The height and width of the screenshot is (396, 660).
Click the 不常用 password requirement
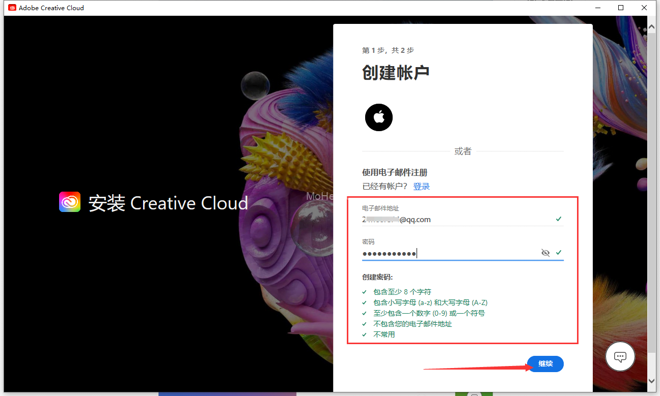click(384, 334)
